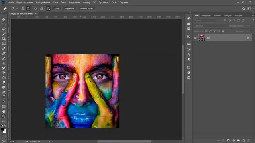Switch to the История tab
Screen dimensions: 255x143
click(x=238, y=15)
